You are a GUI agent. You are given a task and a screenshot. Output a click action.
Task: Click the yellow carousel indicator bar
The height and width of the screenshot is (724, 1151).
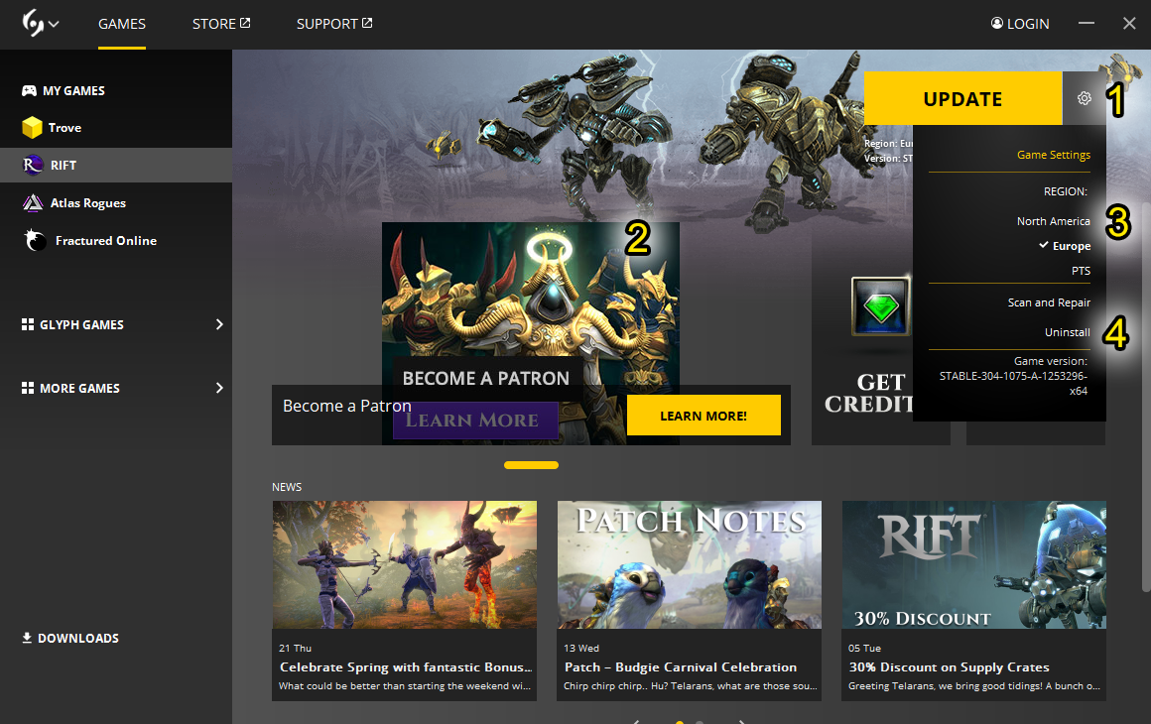pos(532,465)
